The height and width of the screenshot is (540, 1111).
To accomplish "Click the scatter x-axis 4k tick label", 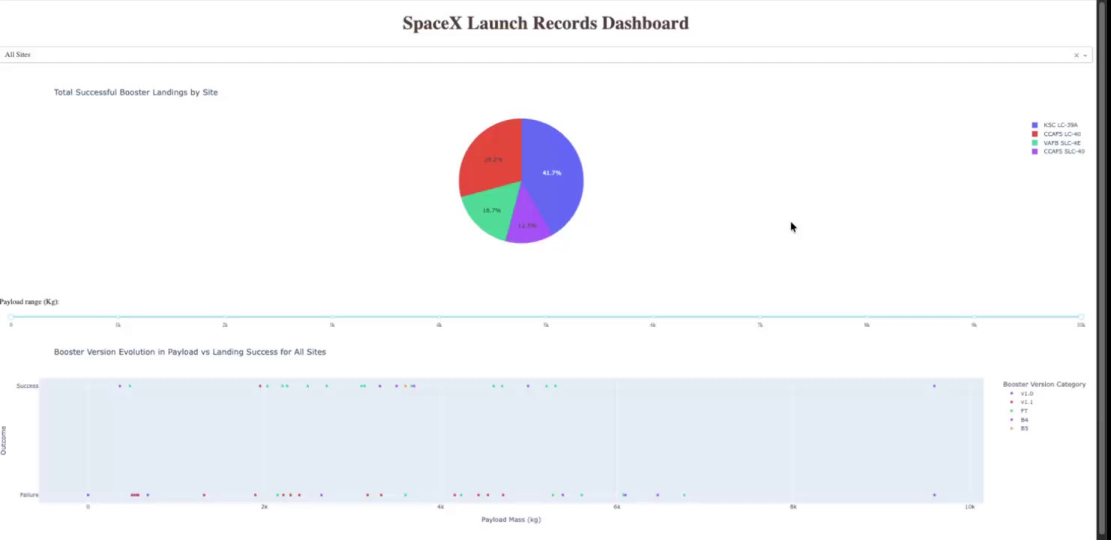I will point(441,507).
